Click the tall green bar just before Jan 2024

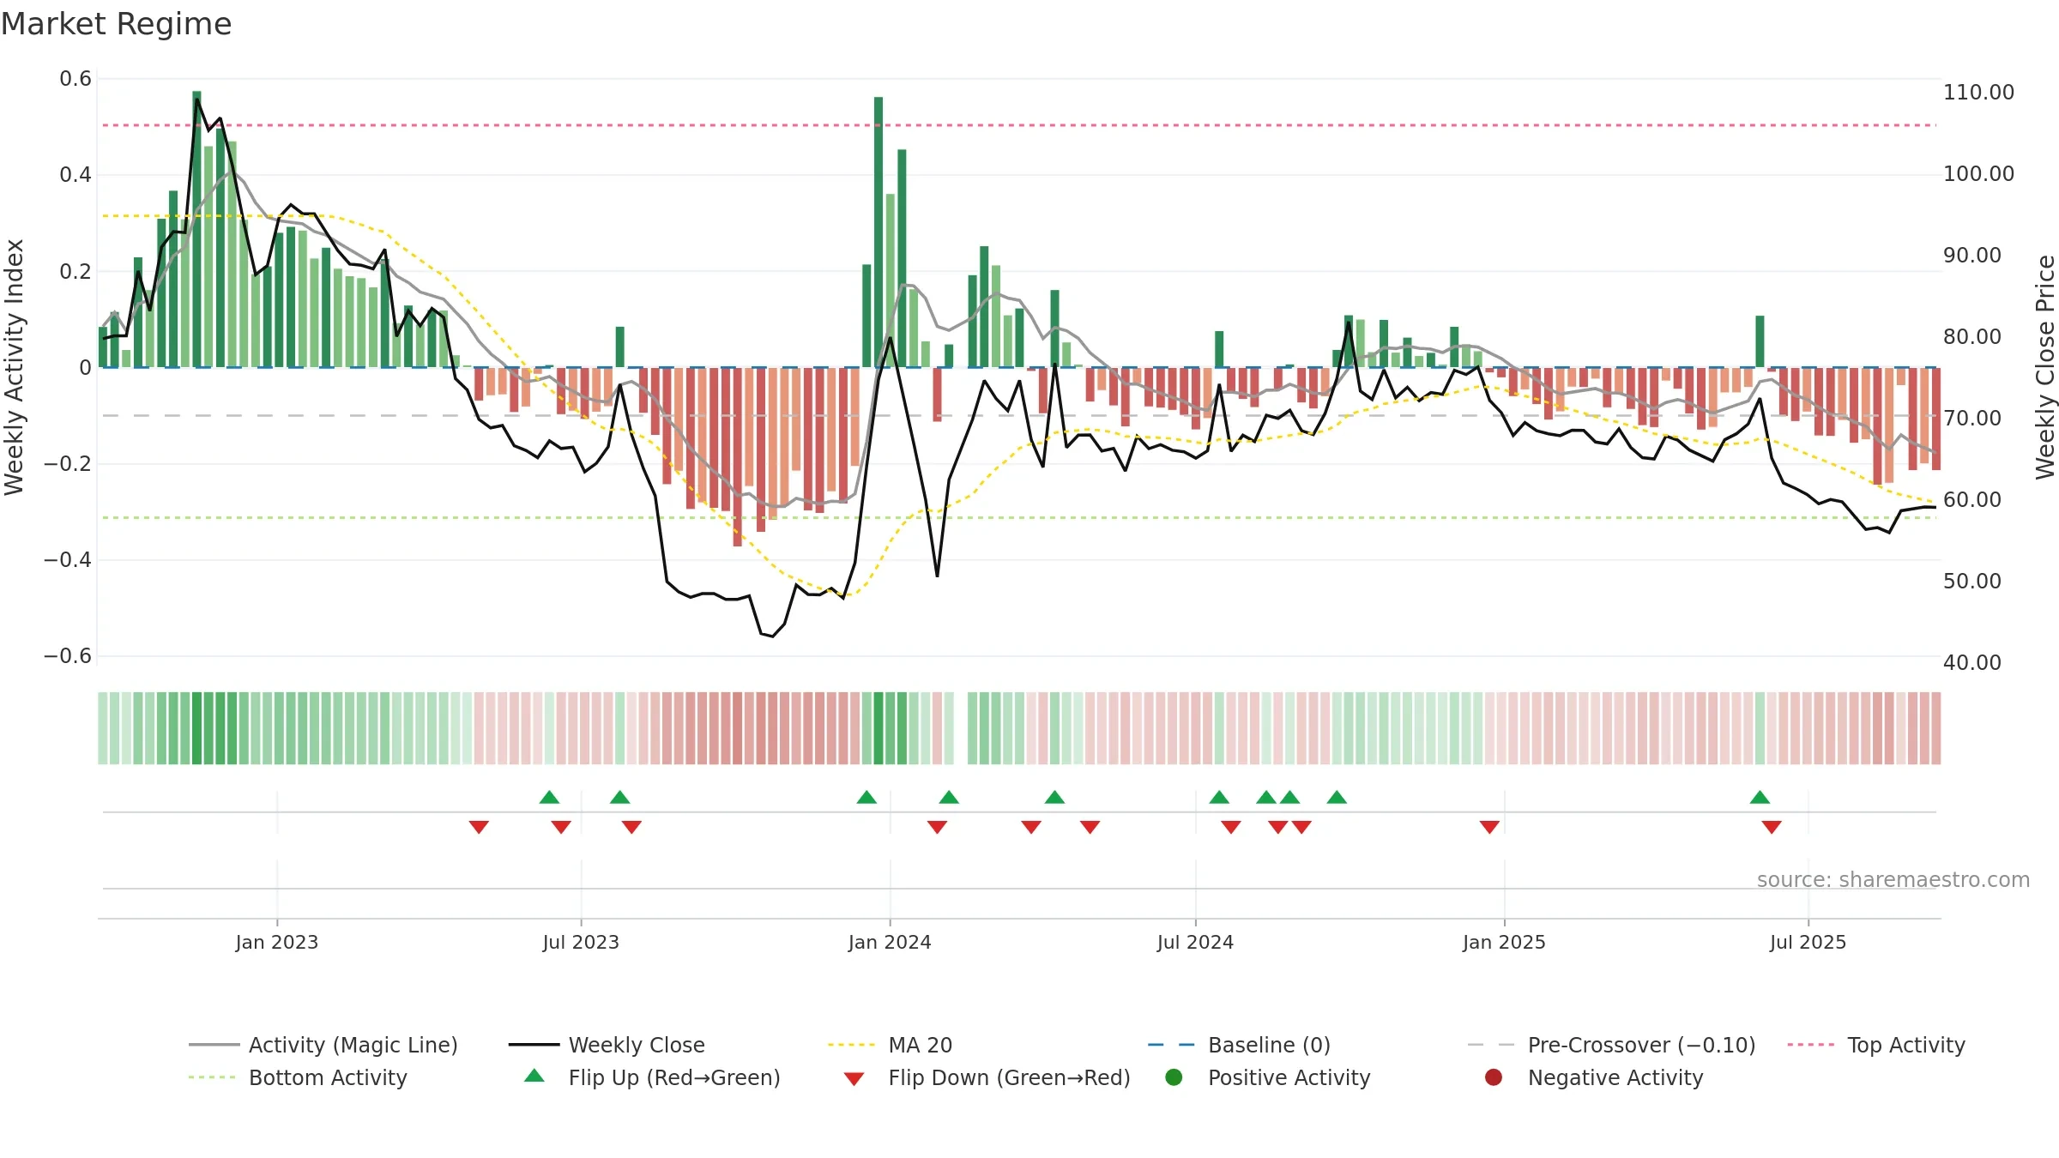(879, 232)
